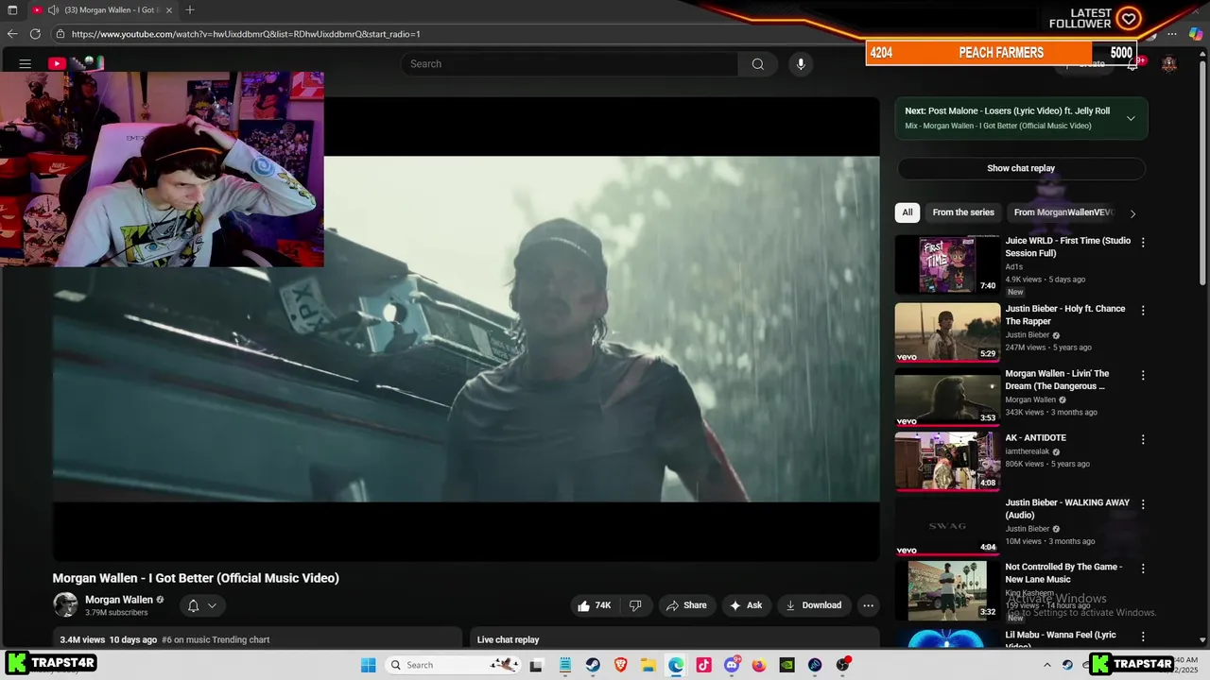This screenshot has width=1210, height=680.
Task: Open the Copilot sidebar icon
Action: click(x=1197, y=34)
